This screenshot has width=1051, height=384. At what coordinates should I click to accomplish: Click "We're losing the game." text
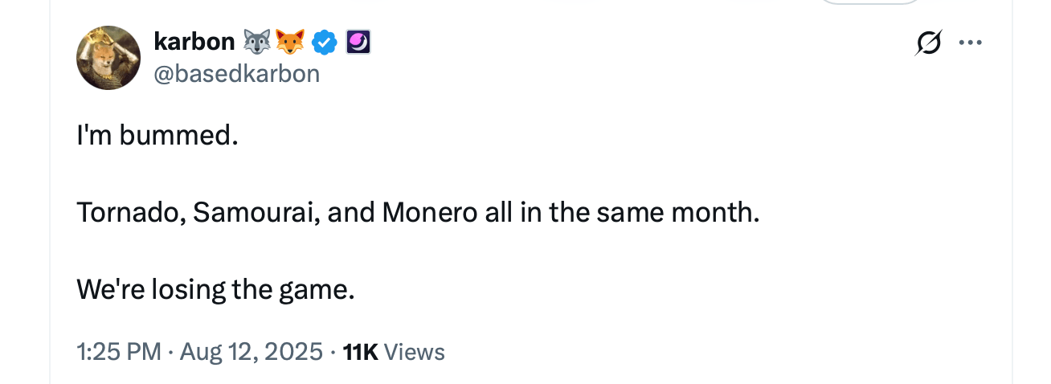pos(215,289)
